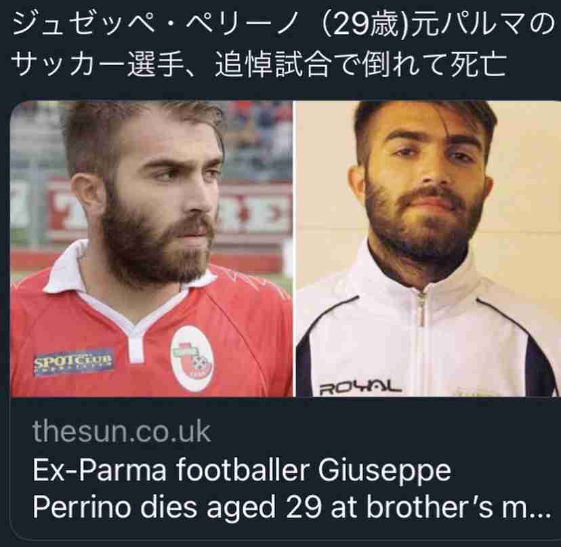Image resolution: width=561 pixels, height=547 pixels.
Task: Click the white divider between the two photos
Action: tap(294, 249)
